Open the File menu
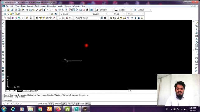Viewport: 200px width, 112px height. [x=7, y=6]
